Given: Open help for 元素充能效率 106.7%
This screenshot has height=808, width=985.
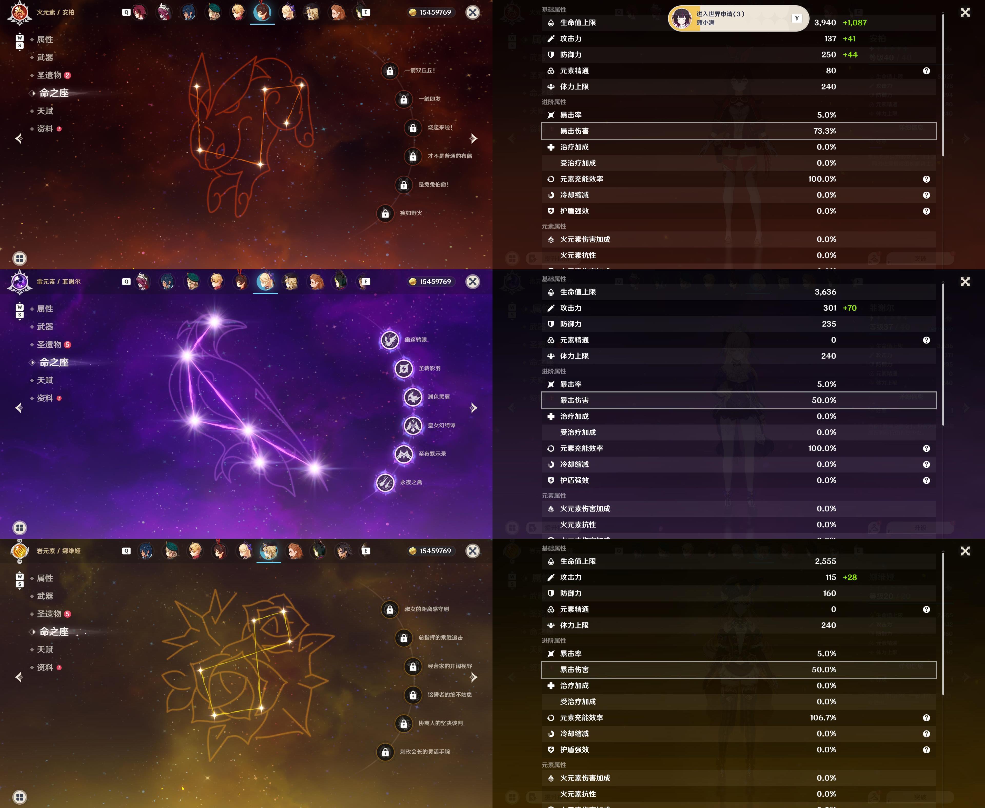Looking at the screenshot, I should click(926, 718).
